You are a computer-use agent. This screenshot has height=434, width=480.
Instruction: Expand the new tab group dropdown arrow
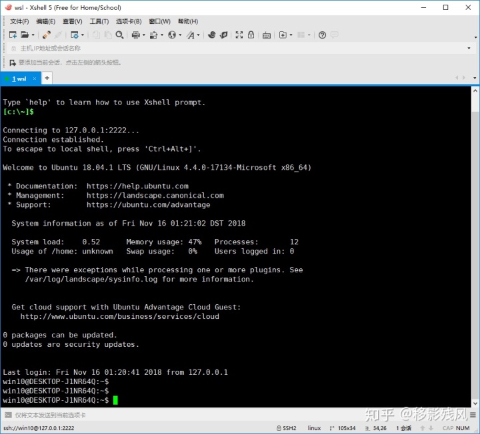tap(291, 35)
